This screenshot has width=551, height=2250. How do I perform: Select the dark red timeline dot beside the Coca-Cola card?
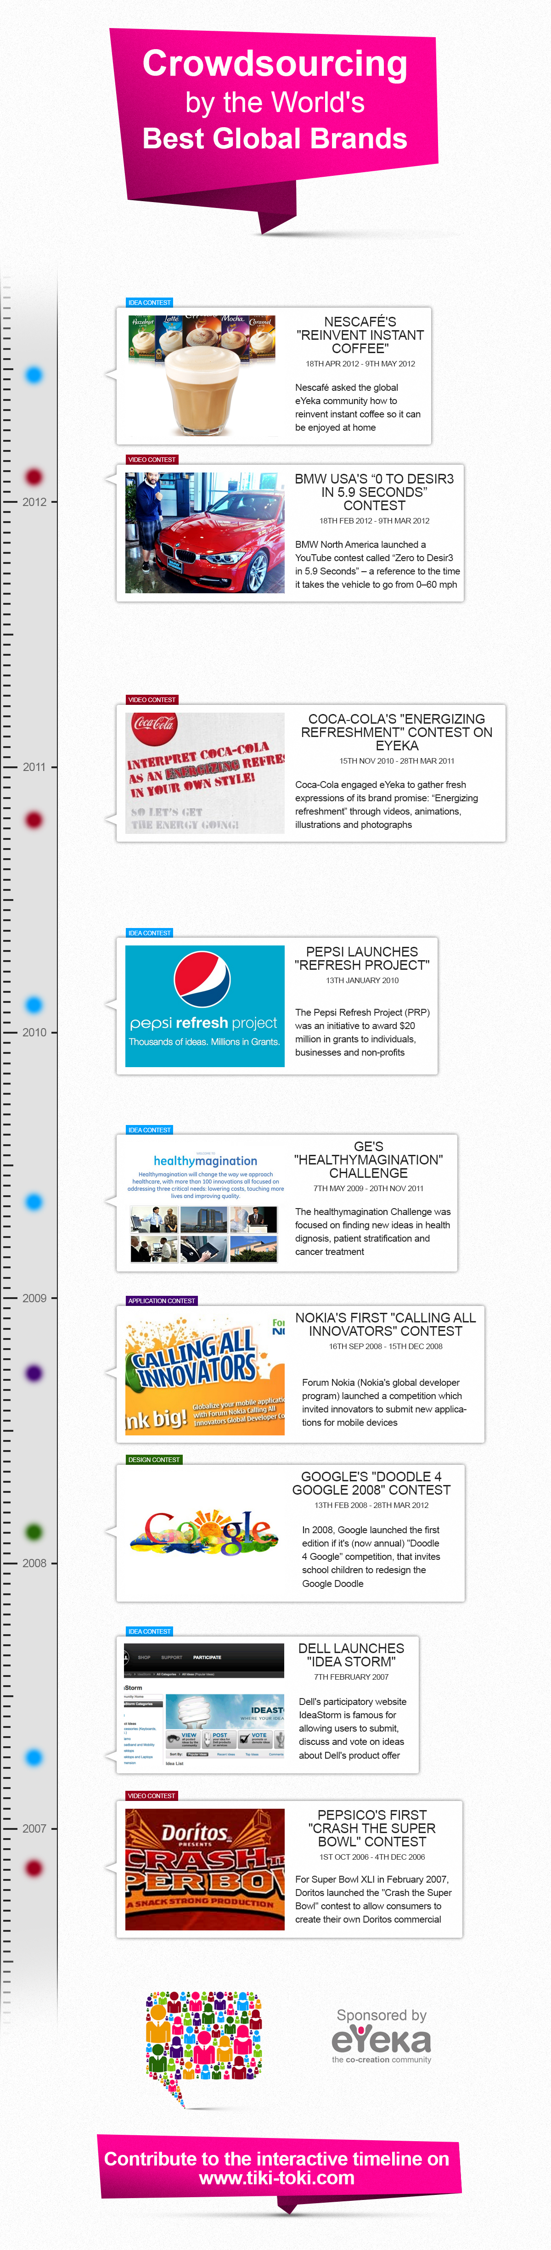tap(34, 820)
